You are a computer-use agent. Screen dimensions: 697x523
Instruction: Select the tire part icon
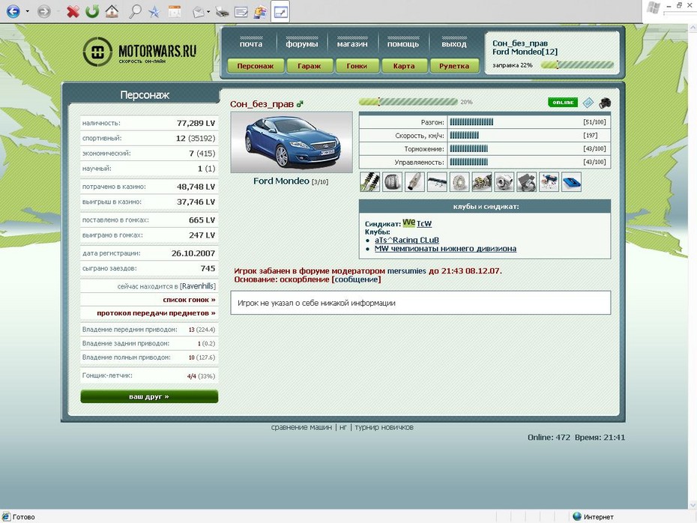pyautogui.click(x=392, y=182)
